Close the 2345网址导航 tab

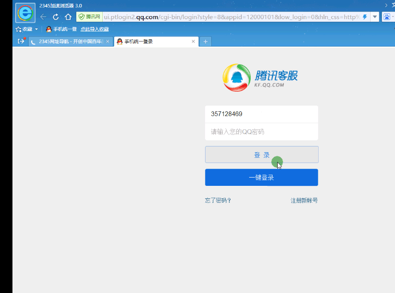click(108, 41)
